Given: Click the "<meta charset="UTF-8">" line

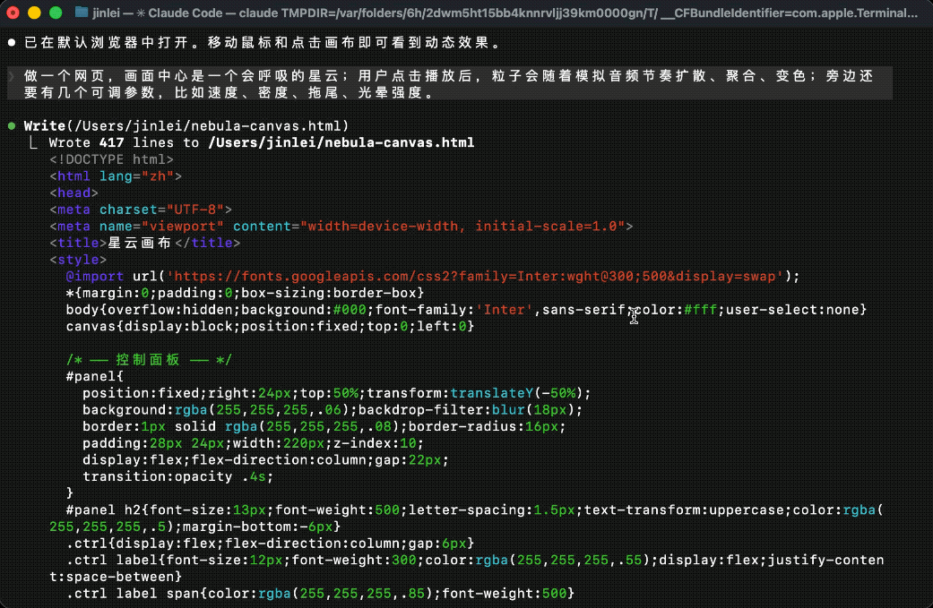Looking at the screenshot, I should (141, 210).
